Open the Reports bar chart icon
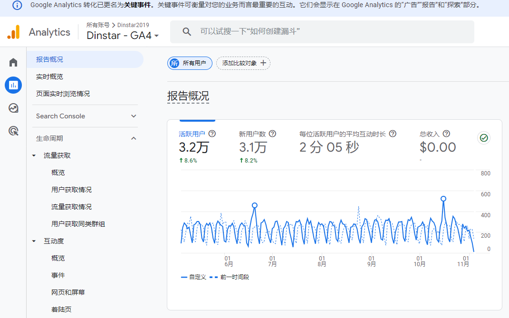 tap(13, 85)
